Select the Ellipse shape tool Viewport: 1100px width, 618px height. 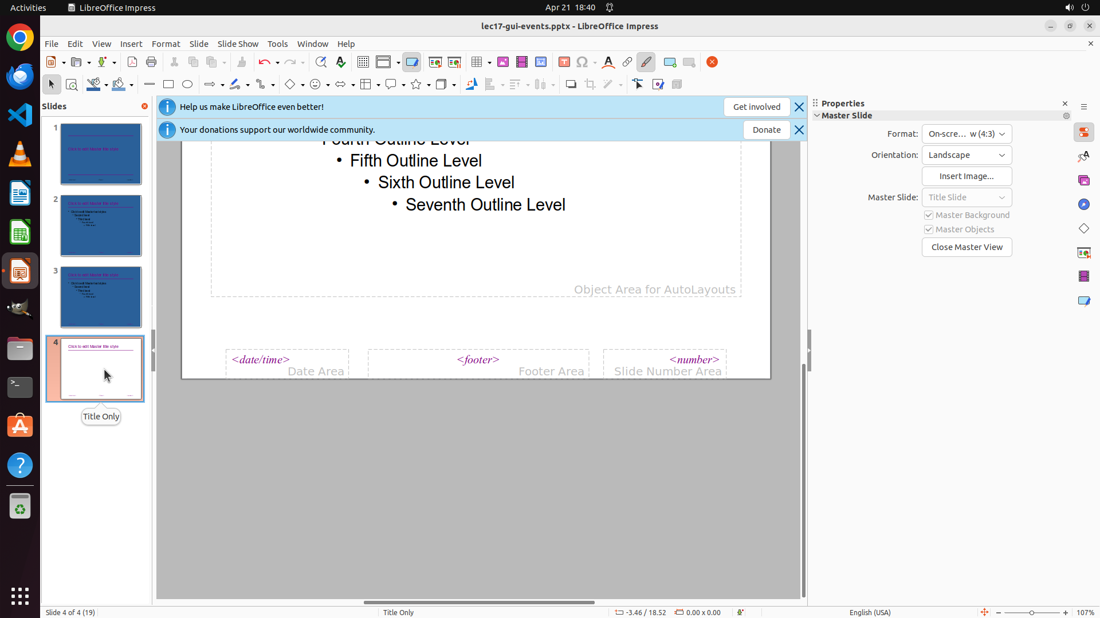[x=187, y=85]
